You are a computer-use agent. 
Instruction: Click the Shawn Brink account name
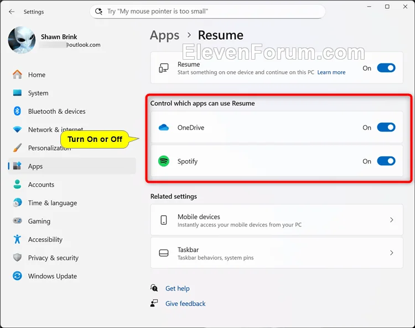tap(59, 36)
